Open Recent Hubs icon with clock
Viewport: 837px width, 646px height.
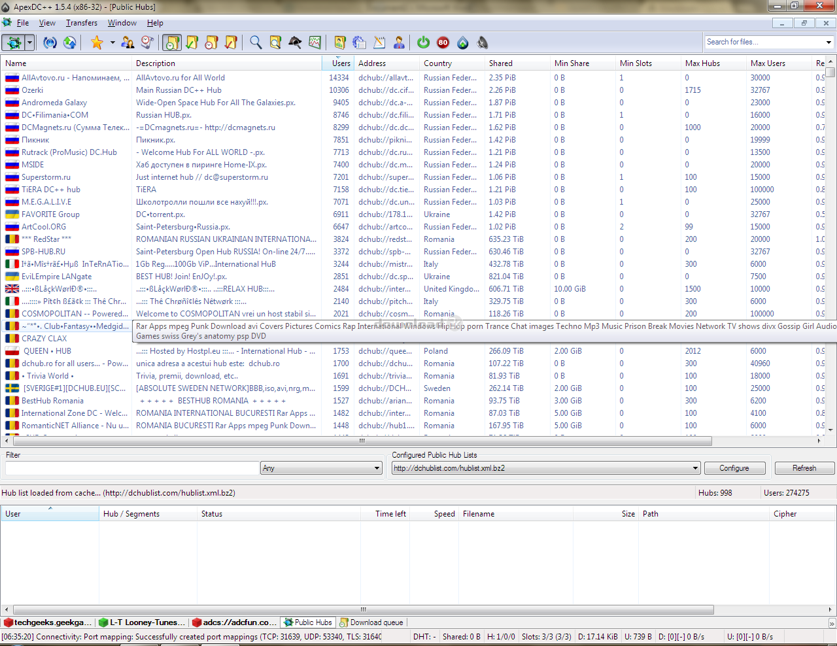(147, 43)
